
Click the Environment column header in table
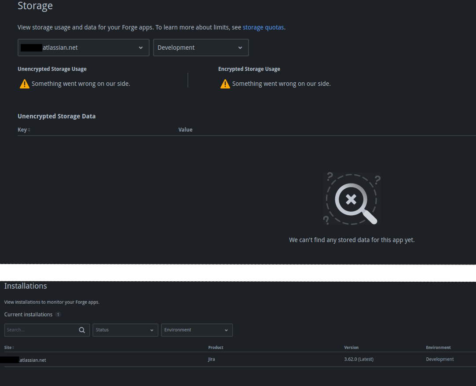438,347
